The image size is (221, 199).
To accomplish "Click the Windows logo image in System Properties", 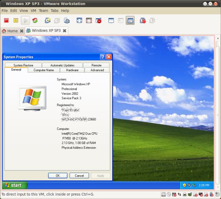I will point(32,98).
